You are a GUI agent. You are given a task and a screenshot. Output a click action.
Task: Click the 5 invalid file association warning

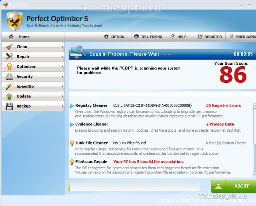pyautogui.click(x=148, y=162)
